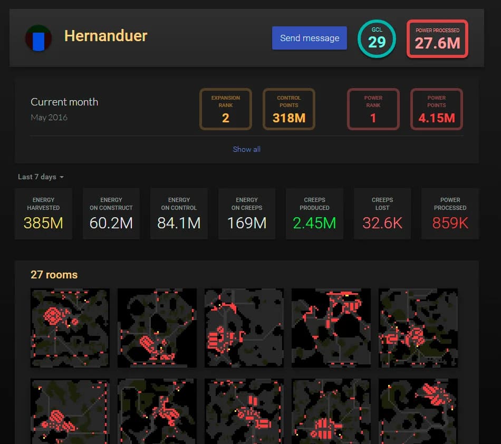The width and height of the screenshot is (501, 444).
Task: Open fourth room thumbnail in top row
Action: 331,328
